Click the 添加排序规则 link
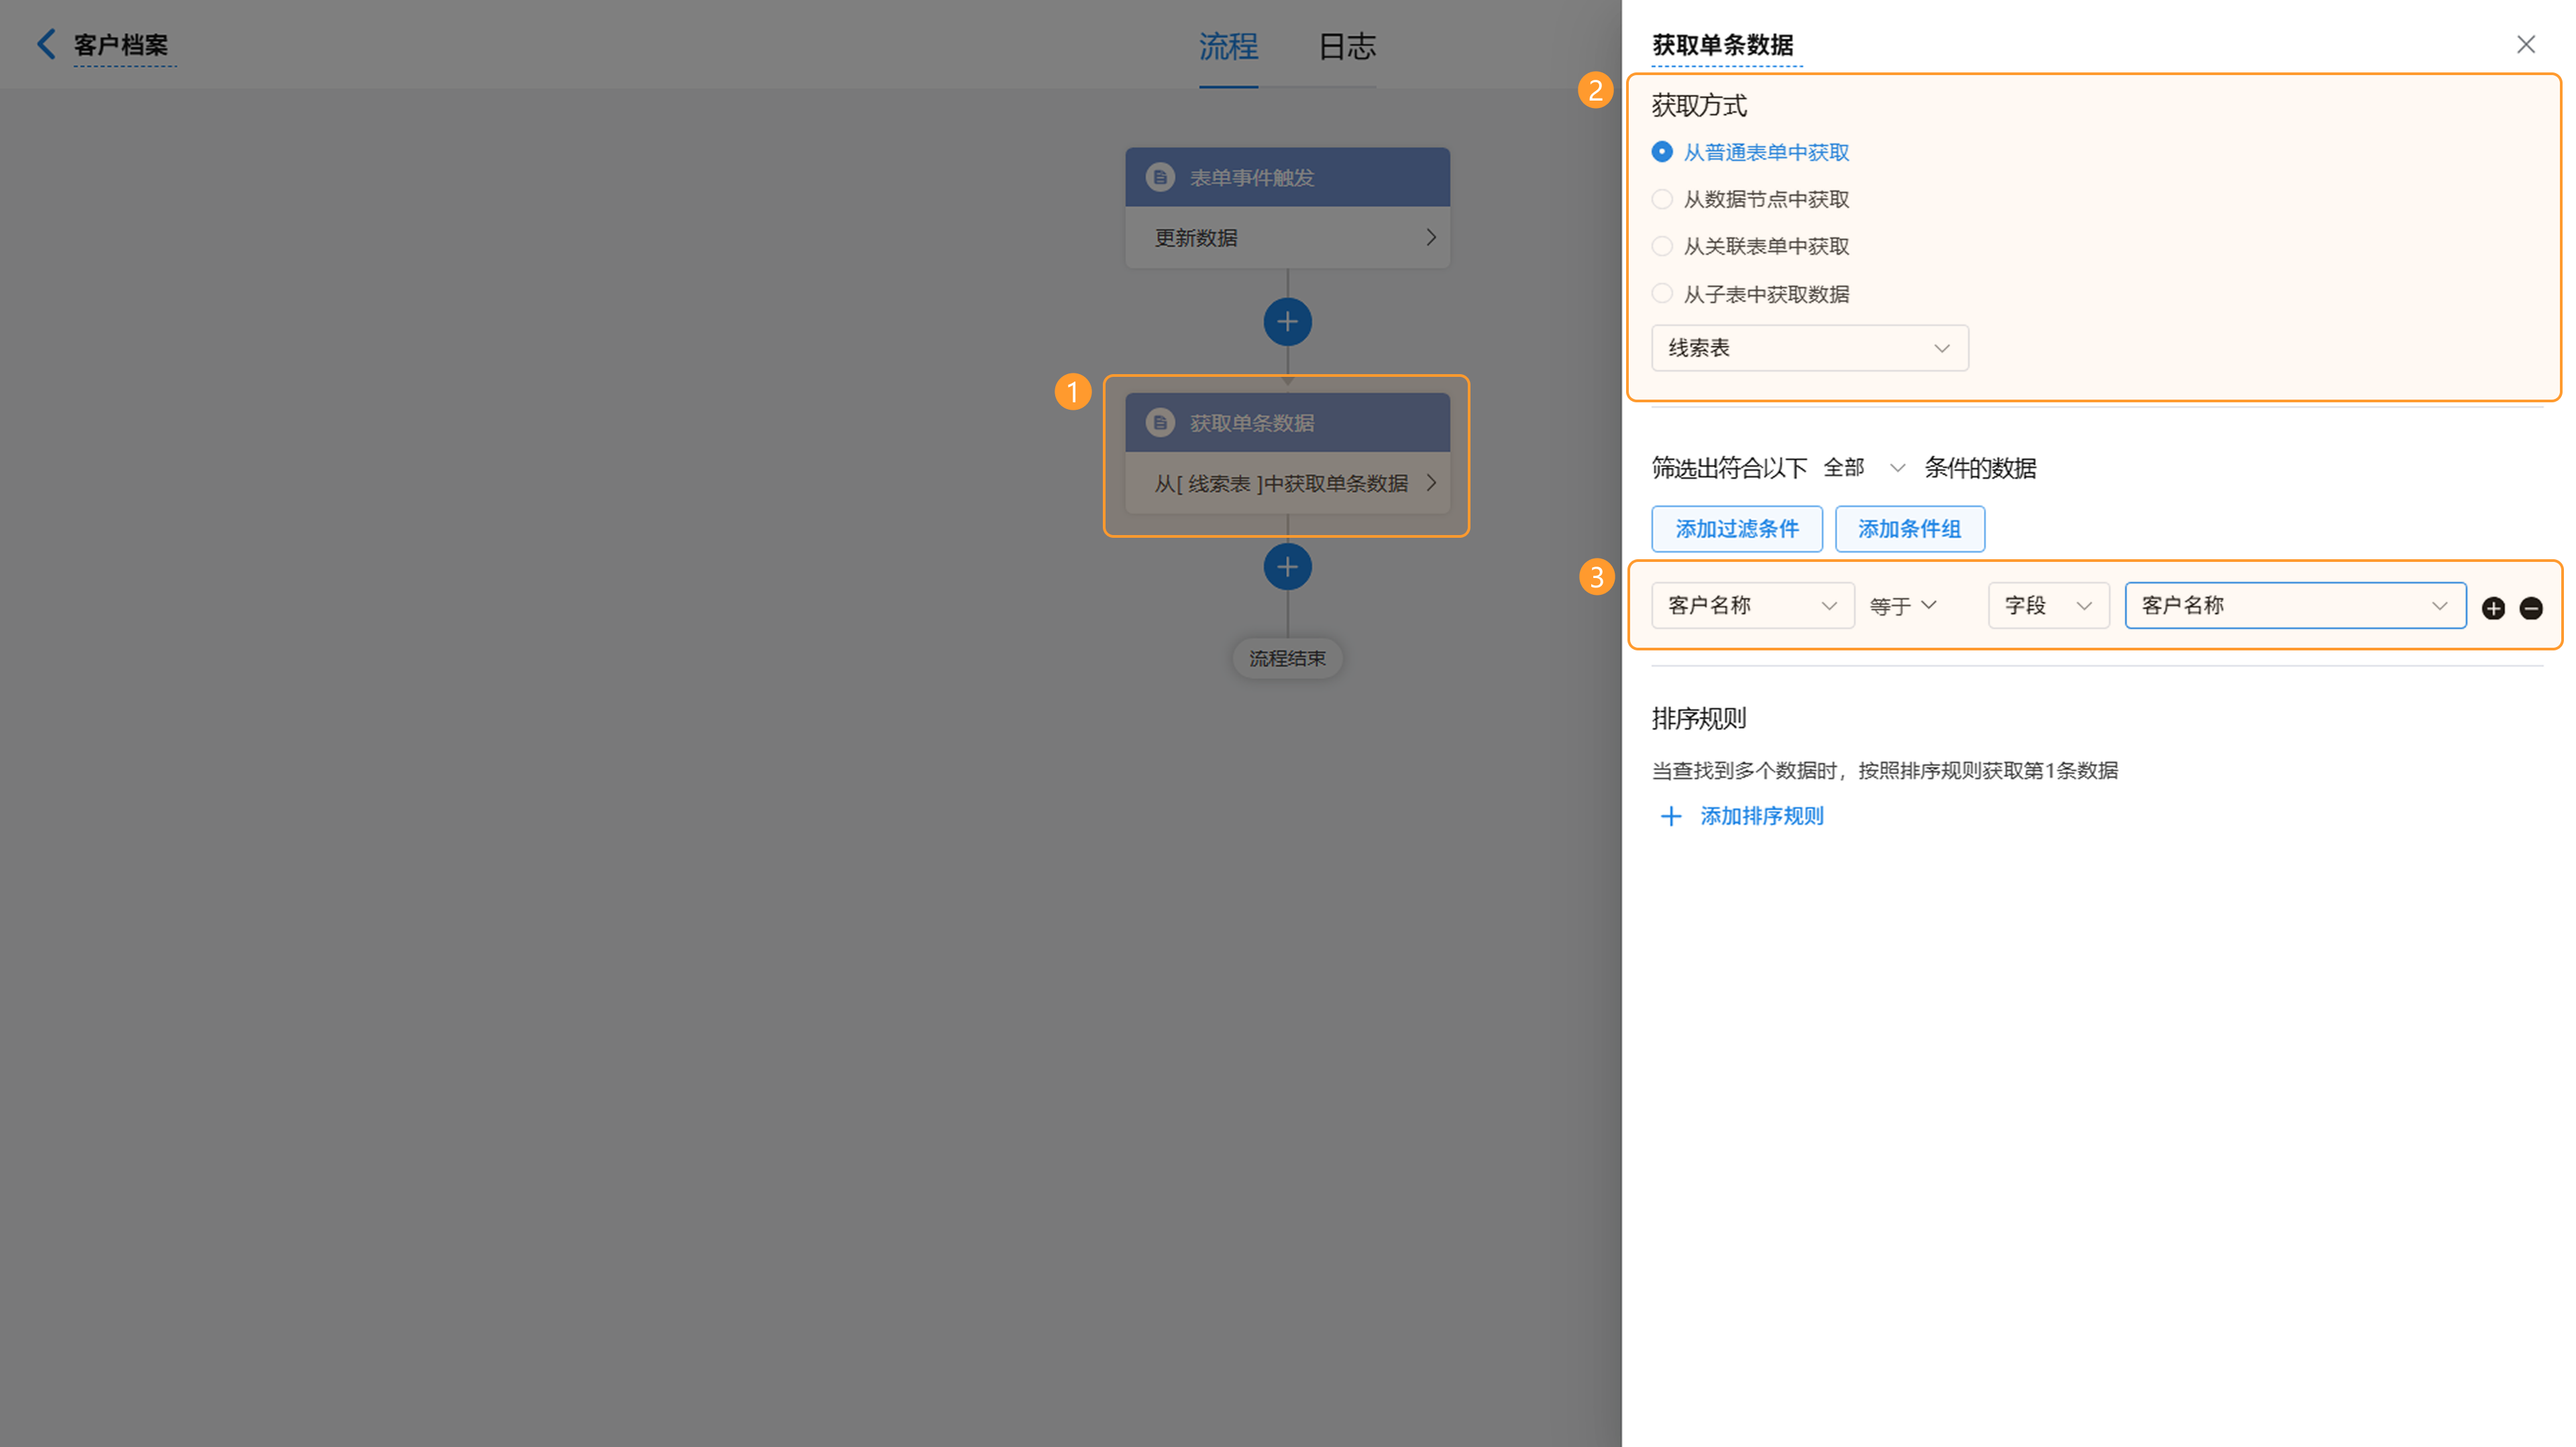Image resolution: width=2576 pixels, height=1447 pixels. click(1762, 817)
